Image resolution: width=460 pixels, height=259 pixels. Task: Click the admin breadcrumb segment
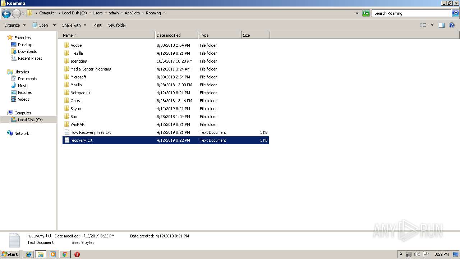coord(114,13)
